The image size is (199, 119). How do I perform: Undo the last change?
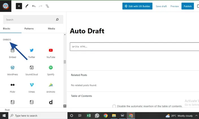pos(34,6)
